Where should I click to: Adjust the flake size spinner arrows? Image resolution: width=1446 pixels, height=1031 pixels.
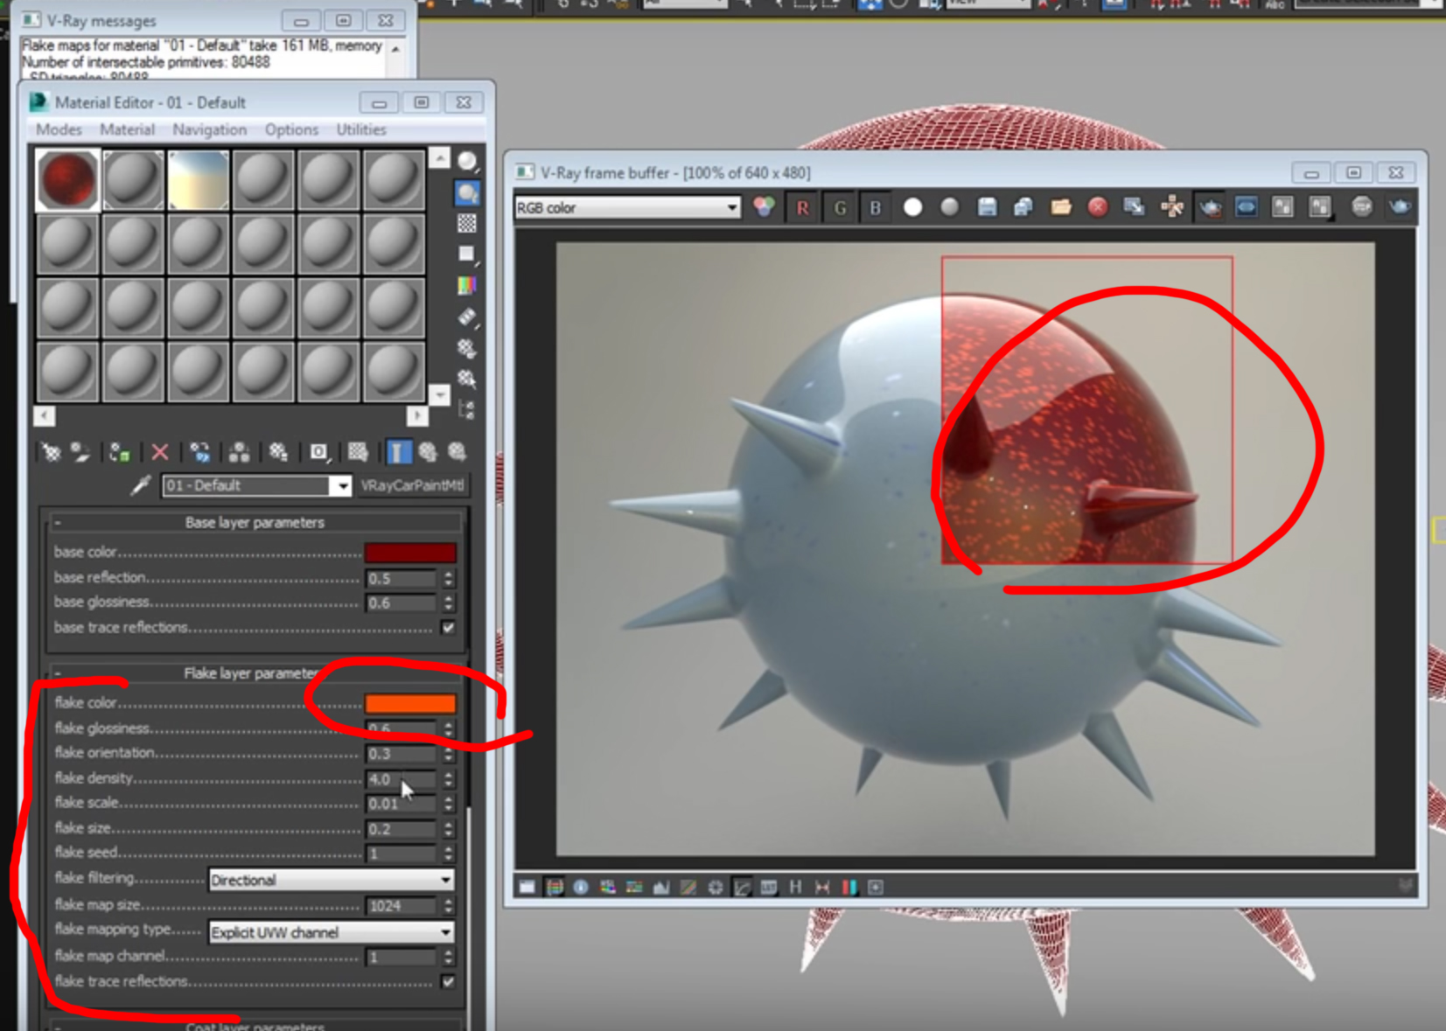(448, 829)
